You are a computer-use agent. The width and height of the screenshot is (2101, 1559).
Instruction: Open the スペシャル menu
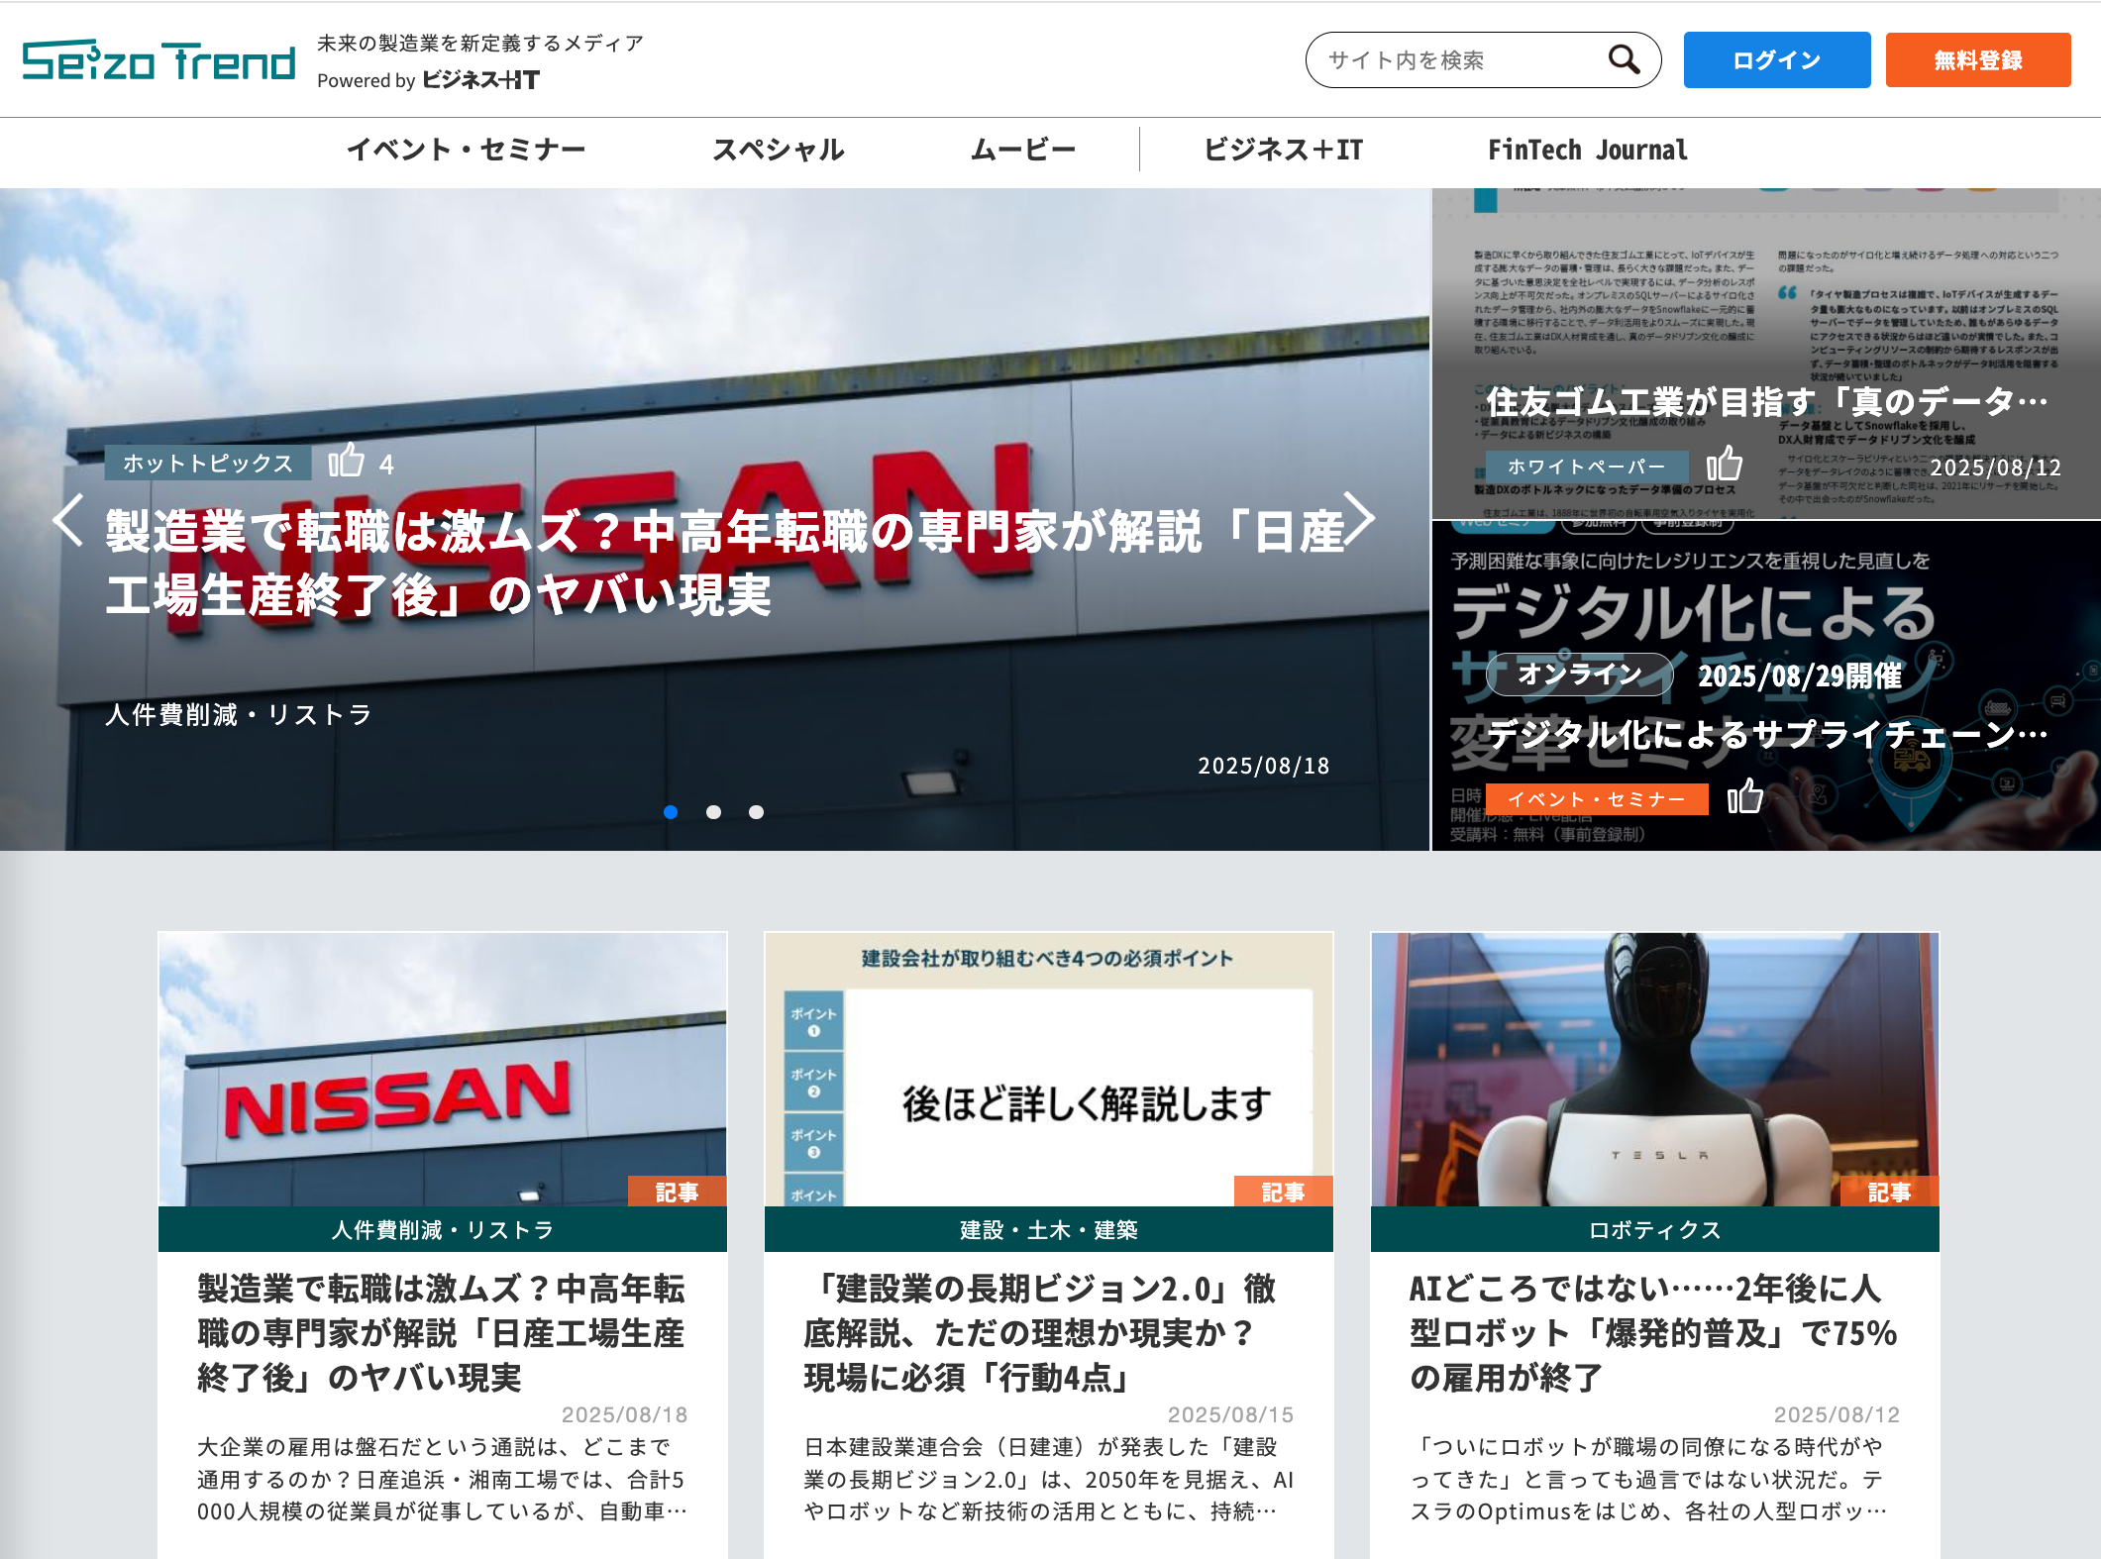(x=779, y=150)
